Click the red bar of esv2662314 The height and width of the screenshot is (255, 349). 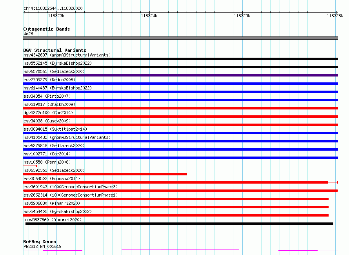176,199
